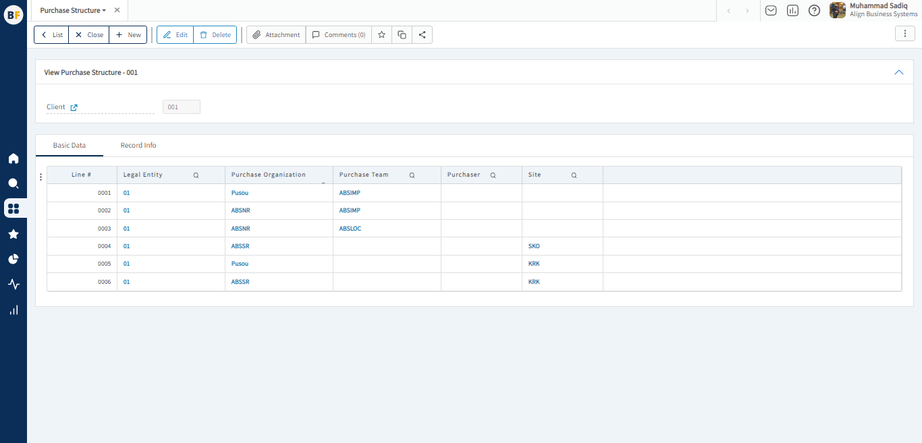Open the sidebar search icon
The height and width of the screenshot is (443, 922).
pyautogui.click(x=13, y=183)
